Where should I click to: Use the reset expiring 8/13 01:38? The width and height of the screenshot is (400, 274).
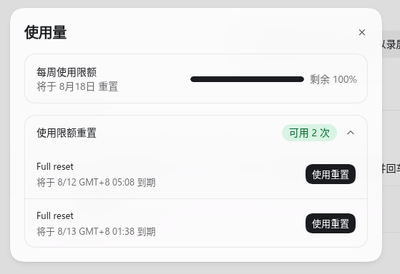[x=331, y=223]
